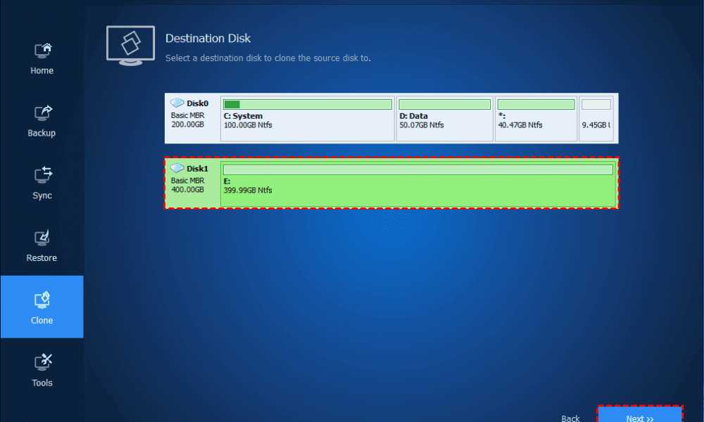This screenshot has width=704, height=422.
Task: Select the 9.45GB unallocated partition
Action: tap(596, 118)
